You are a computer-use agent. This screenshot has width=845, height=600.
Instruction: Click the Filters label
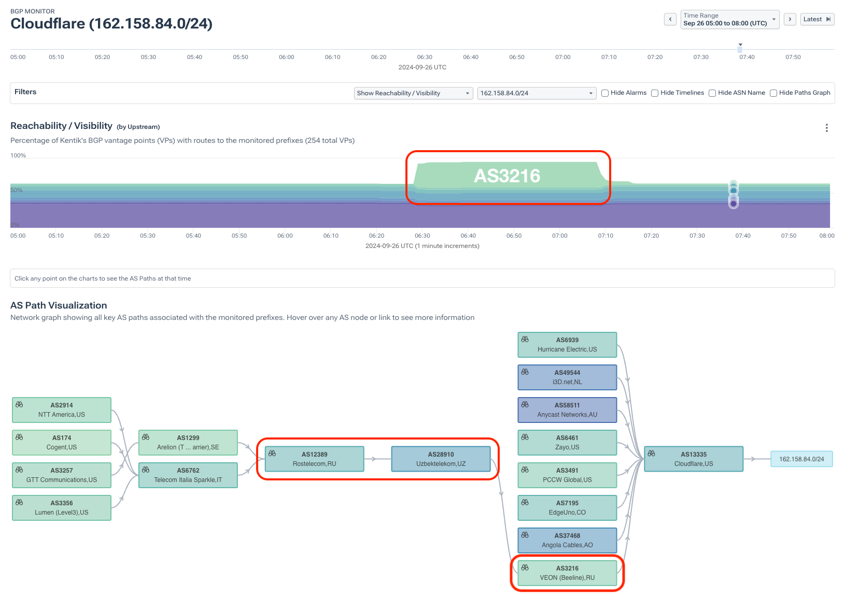coord(25,92)
